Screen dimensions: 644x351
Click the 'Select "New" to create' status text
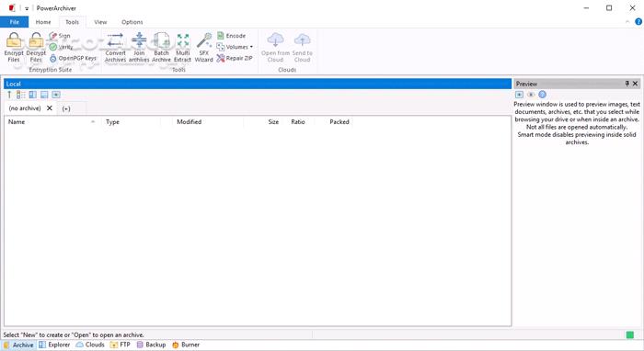74,335
